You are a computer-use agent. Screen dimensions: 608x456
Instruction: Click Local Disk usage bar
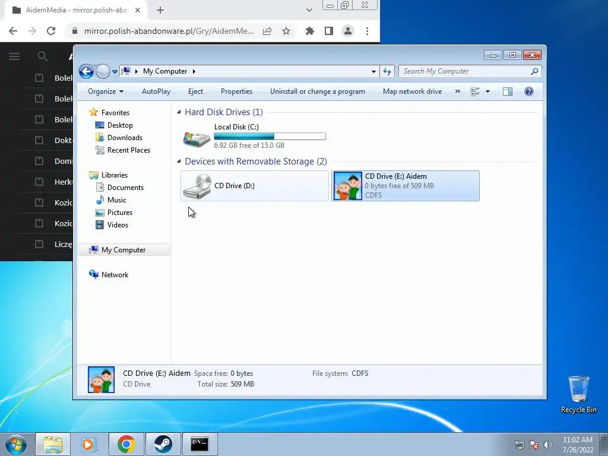(x=270, y=136)
